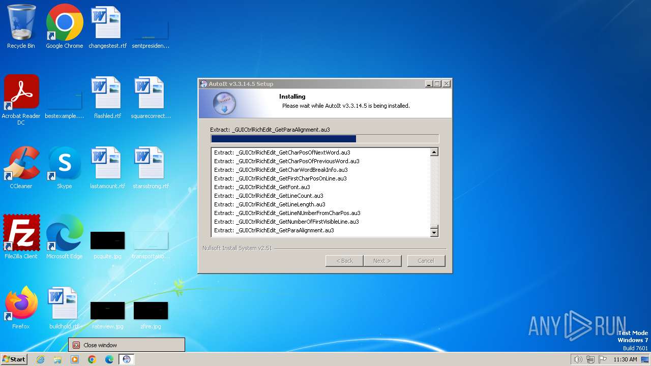Click AutoIt Setup taskbar button

click(x=127, y=359)
